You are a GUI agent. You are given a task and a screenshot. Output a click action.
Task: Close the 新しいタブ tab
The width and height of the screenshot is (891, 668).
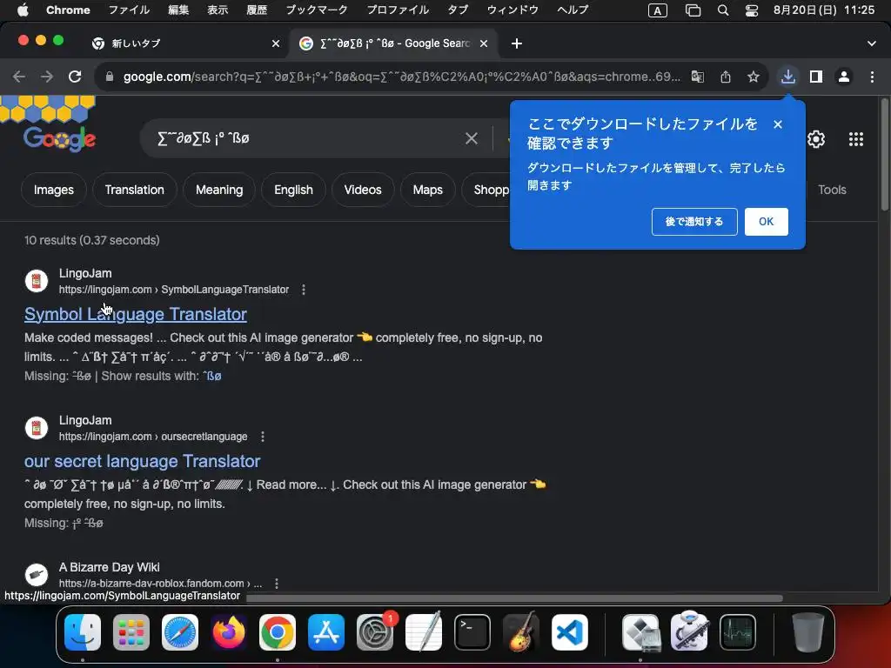coord(276,43)
